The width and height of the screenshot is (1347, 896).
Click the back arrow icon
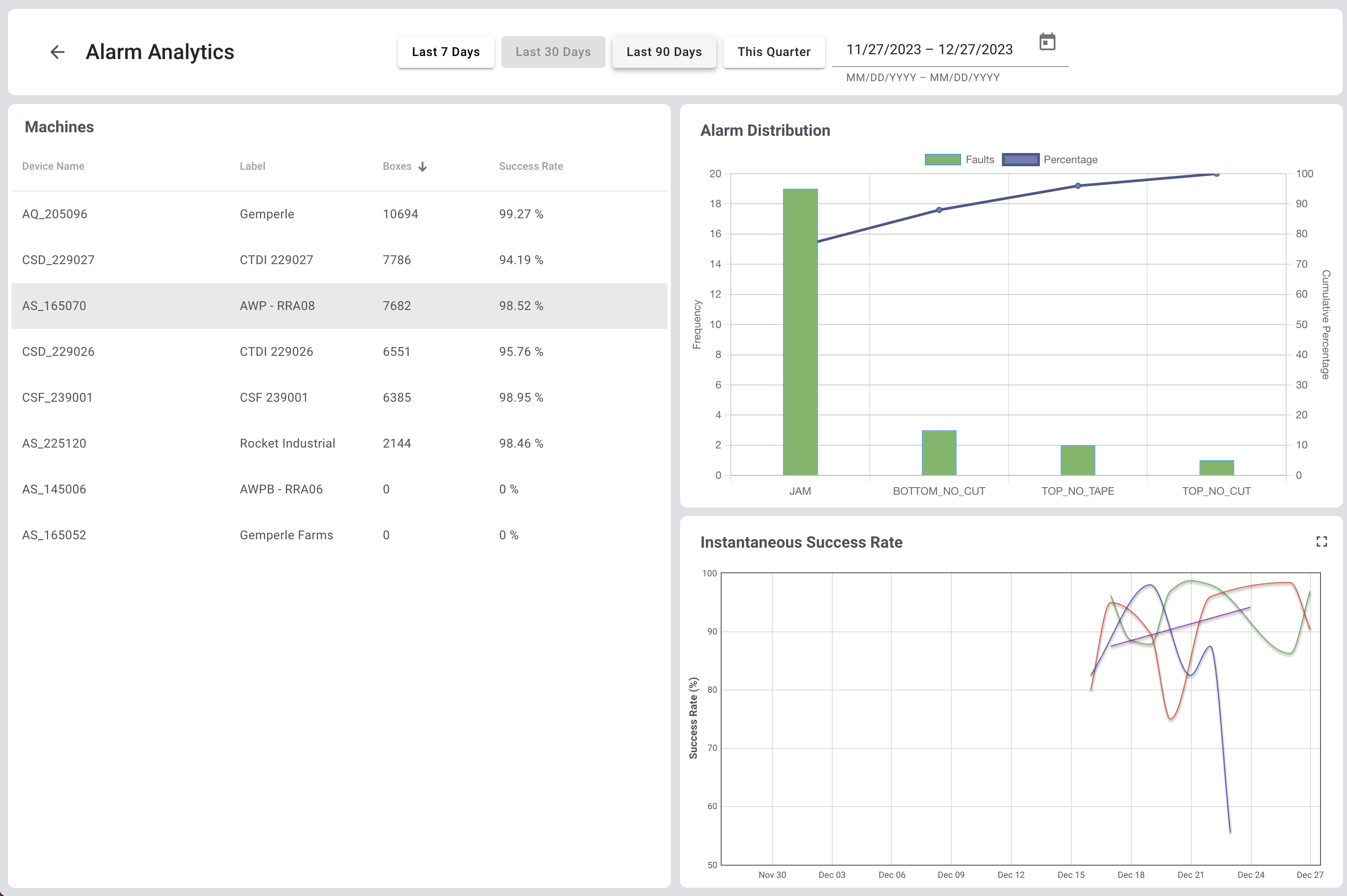(x=57, y=52)
